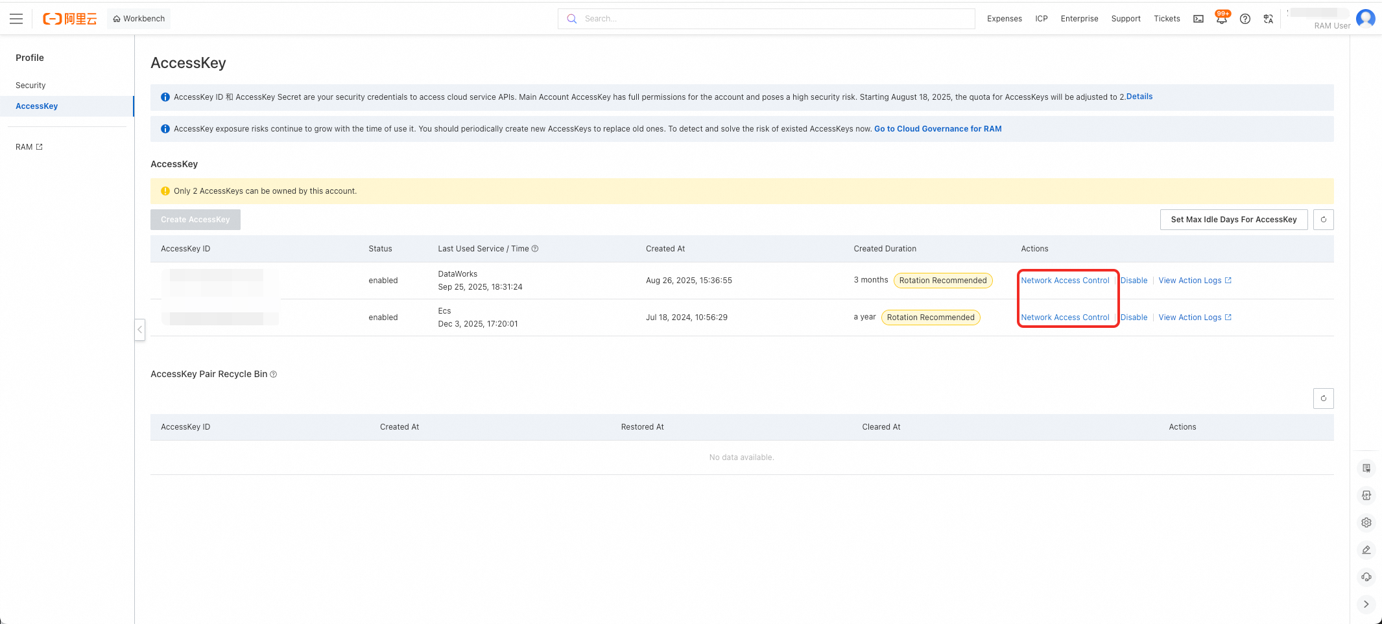View Action Logs for the DataWorks key

pos(1195,281)
